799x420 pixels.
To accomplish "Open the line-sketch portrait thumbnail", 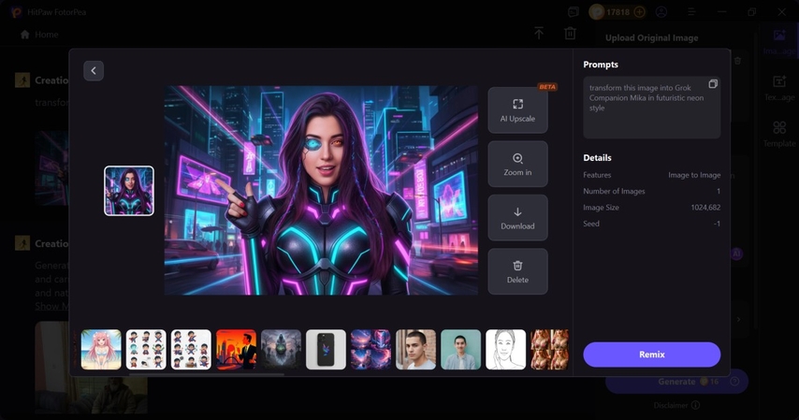I will [505, 350].
